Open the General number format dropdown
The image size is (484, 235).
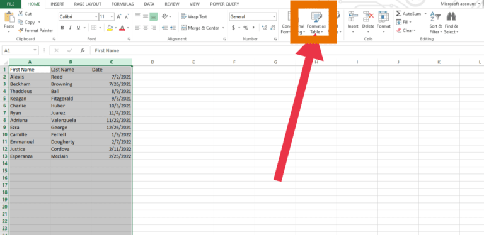coord(274,16)
